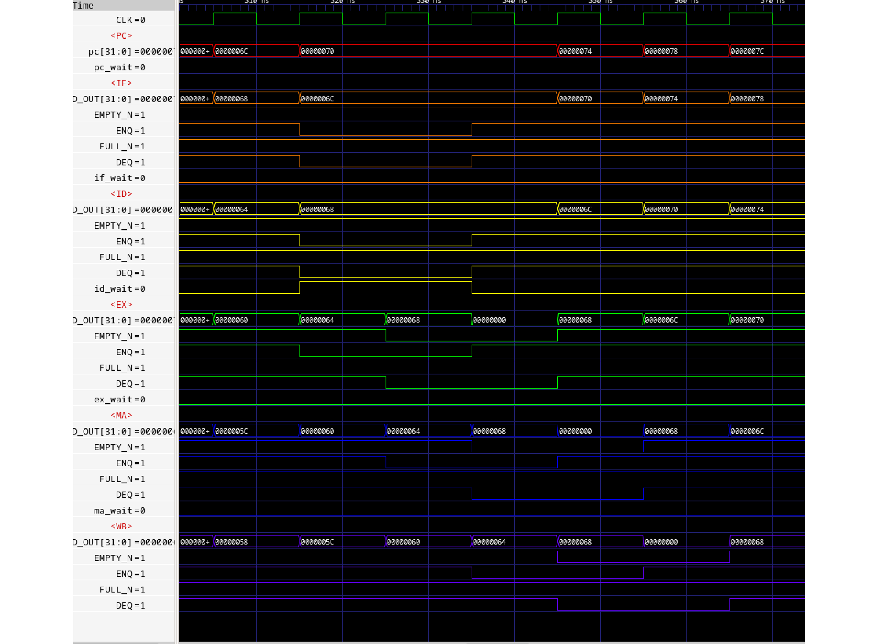
Task: Click the <IF> group comment label
Action: click(121, 83)
